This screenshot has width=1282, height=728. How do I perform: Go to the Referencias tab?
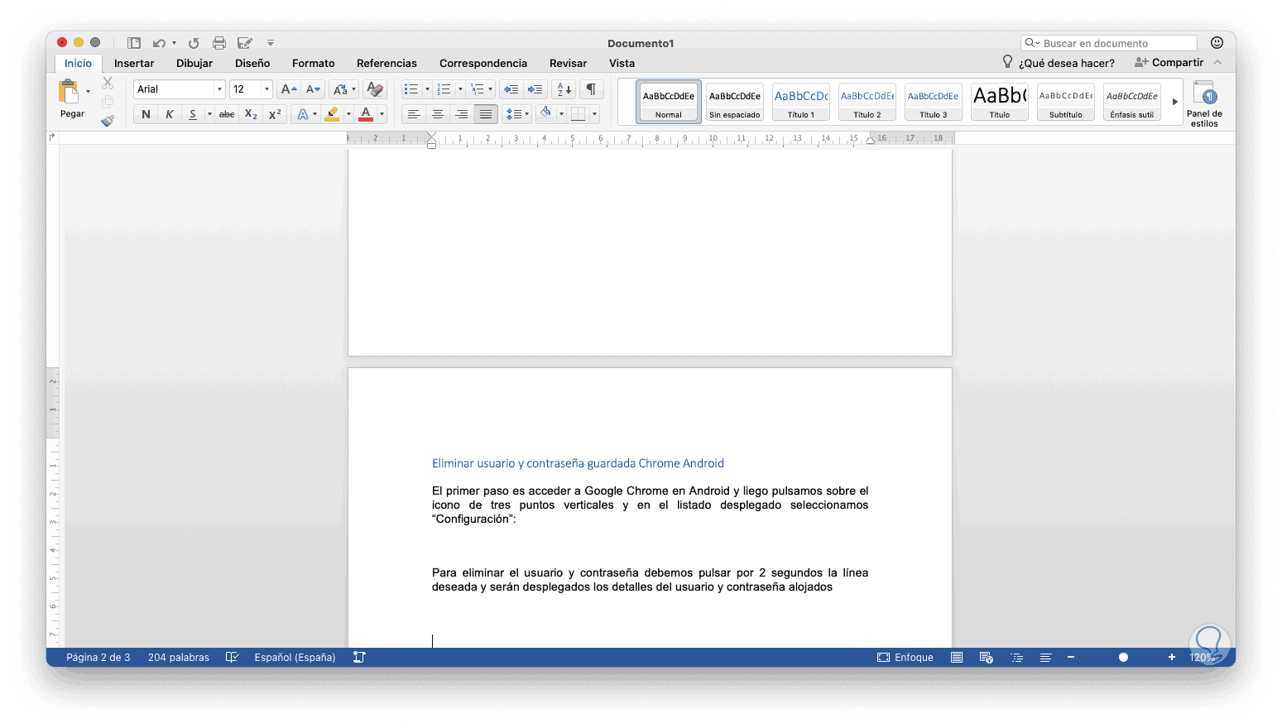click(x=387, y=63)
